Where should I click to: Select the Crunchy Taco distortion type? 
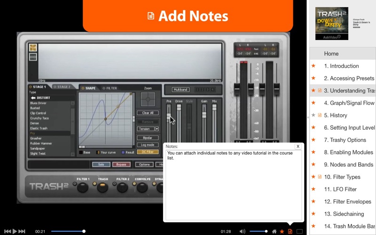point(39,118)
